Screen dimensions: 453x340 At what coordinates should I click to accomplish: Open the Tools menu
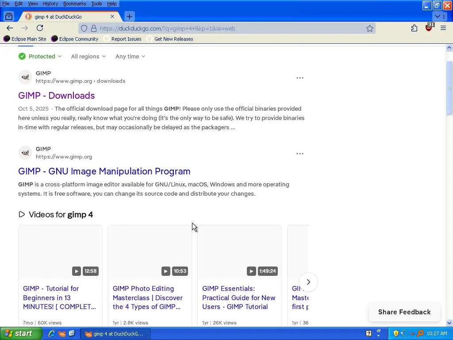[96, 4]
